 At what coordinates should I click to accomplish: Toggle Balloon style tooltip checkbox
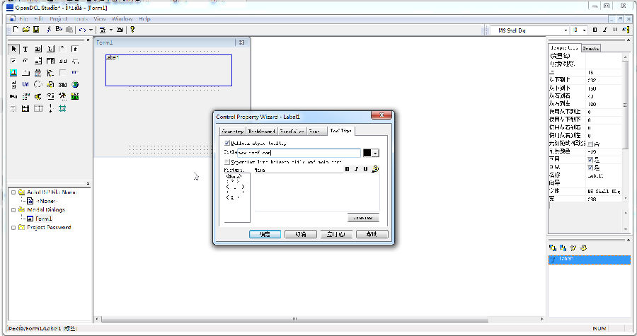(227, 143)
